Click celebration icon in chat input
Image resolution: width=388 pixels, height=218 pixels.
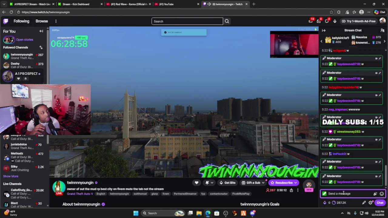(375, 194)
